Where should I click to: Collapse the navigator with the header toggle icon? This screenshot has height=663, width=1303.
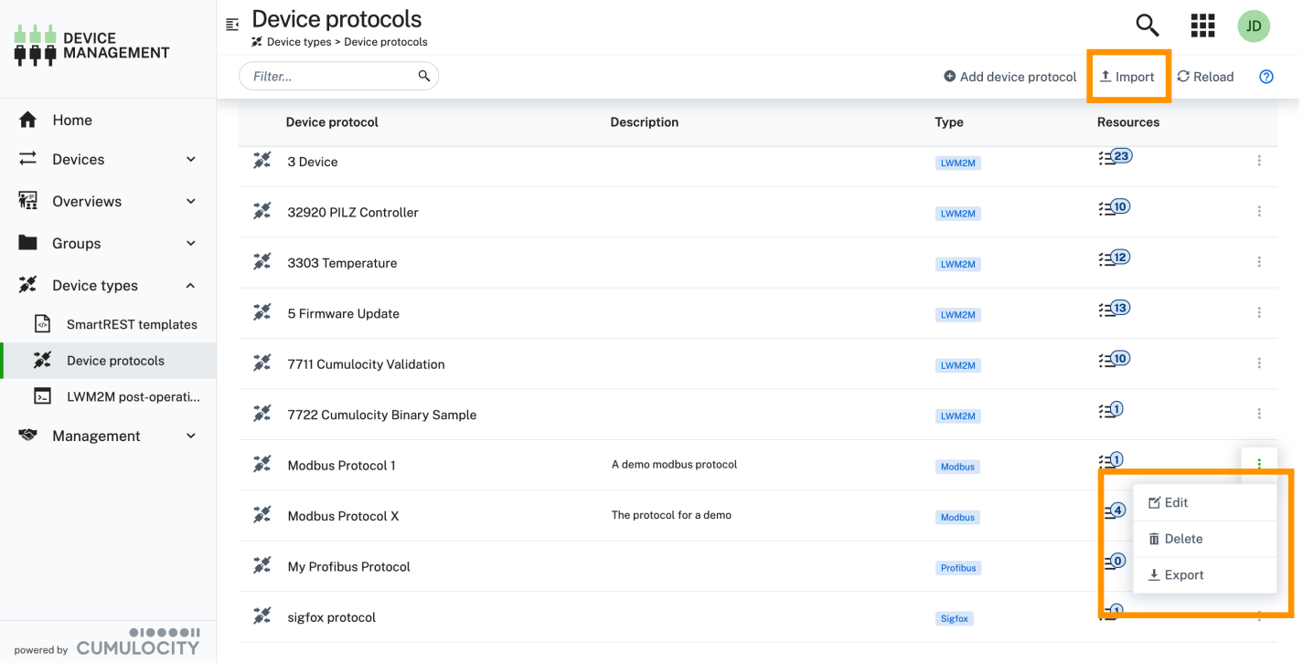(232, 25)
